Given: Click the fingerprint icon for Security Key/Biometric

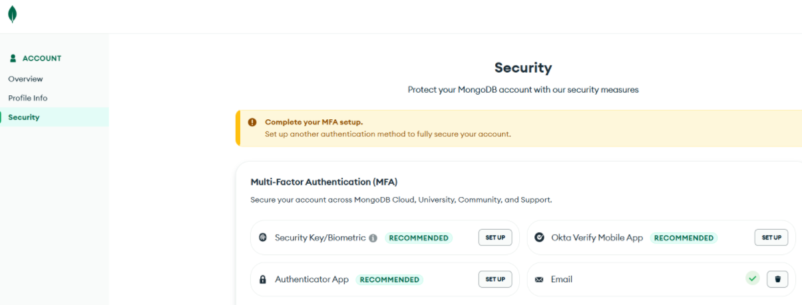Looking at the screenshot, I should coord(263,238).
